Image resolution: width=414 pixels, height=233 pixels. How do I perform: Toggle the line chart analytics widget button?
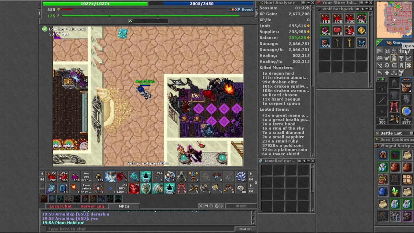tap(409, 58)
